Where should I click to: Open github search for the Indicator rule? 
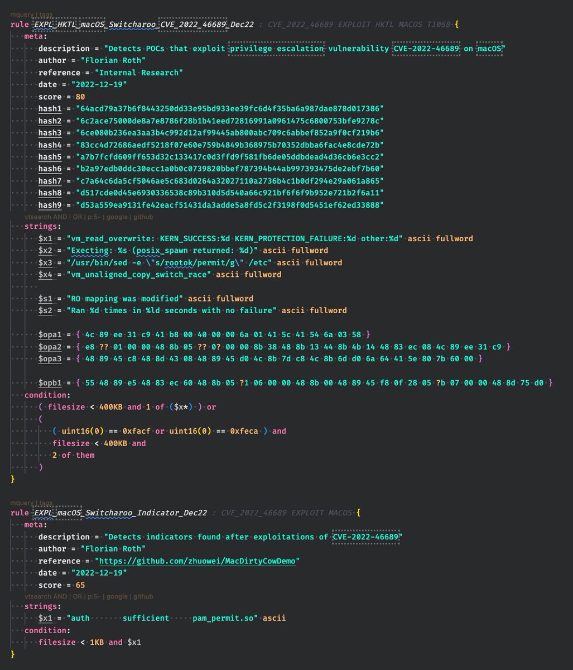click(x=143, y=596)
